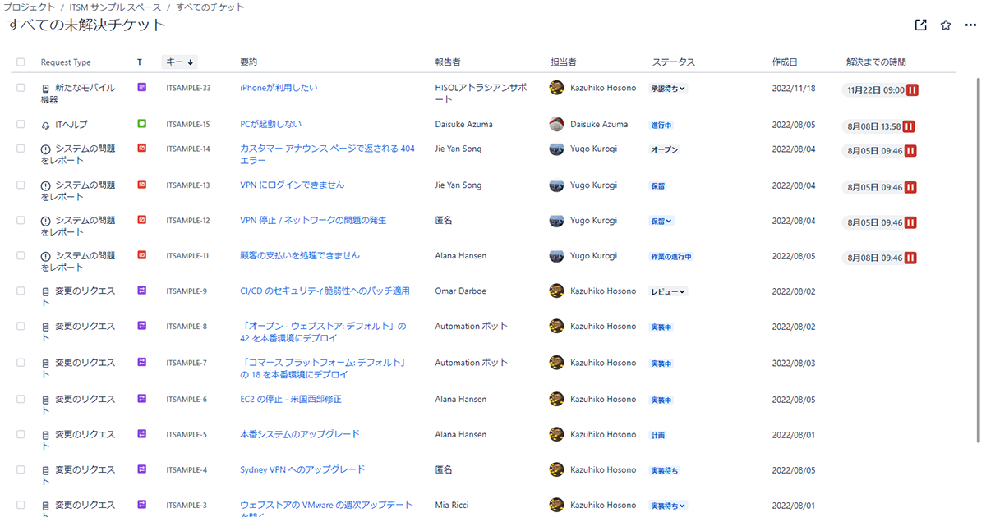986x517 pixels.
Task: Open the three-dot more actions menu
Action: click(x=970, y=25)
